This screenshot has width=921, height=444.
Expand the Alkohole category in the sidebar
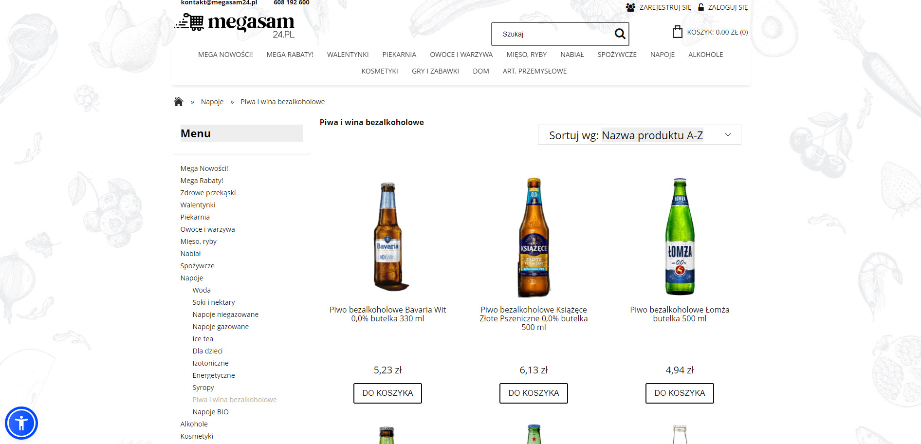194,424
